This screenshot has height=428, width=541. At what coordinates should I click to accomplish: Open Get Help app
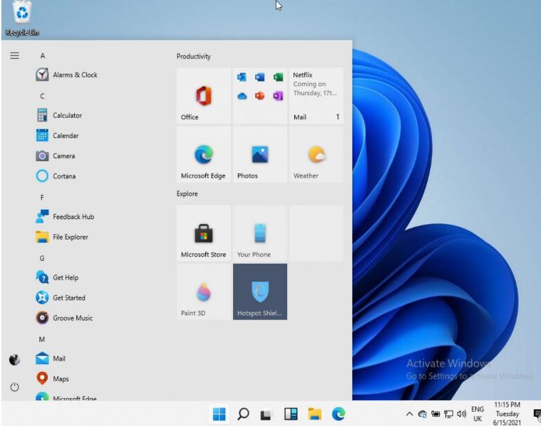tap(58, 277)
